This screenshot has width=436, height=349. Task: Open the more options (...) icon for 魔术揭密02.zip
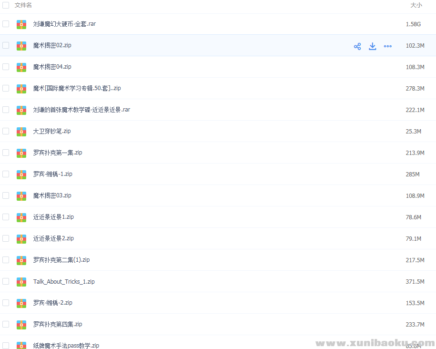point(387,46)
